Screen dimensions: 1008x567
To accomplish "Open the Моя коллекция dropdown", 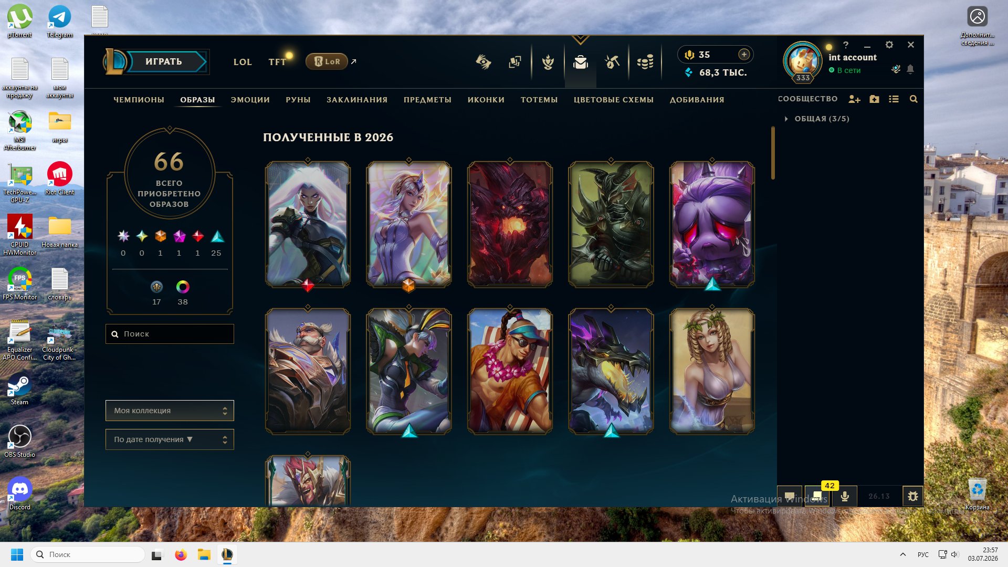I will pos(170,411).
